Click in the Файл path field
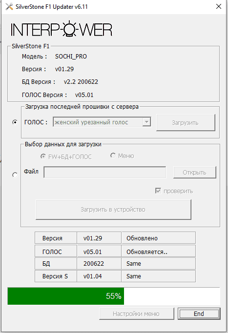 point(104,172)
